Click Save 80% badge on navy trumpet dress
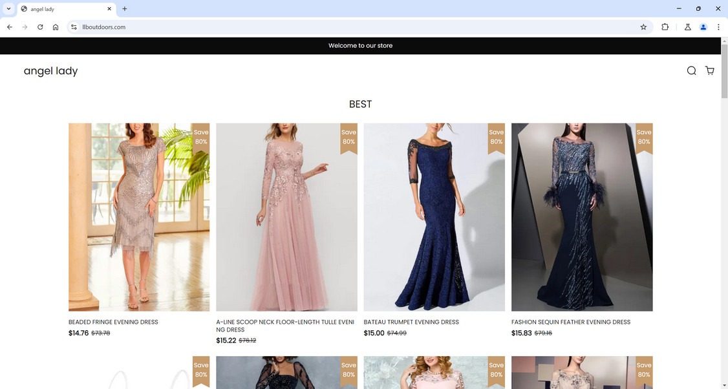Viewport: 728px width, 389px height. tap(497, 138)
